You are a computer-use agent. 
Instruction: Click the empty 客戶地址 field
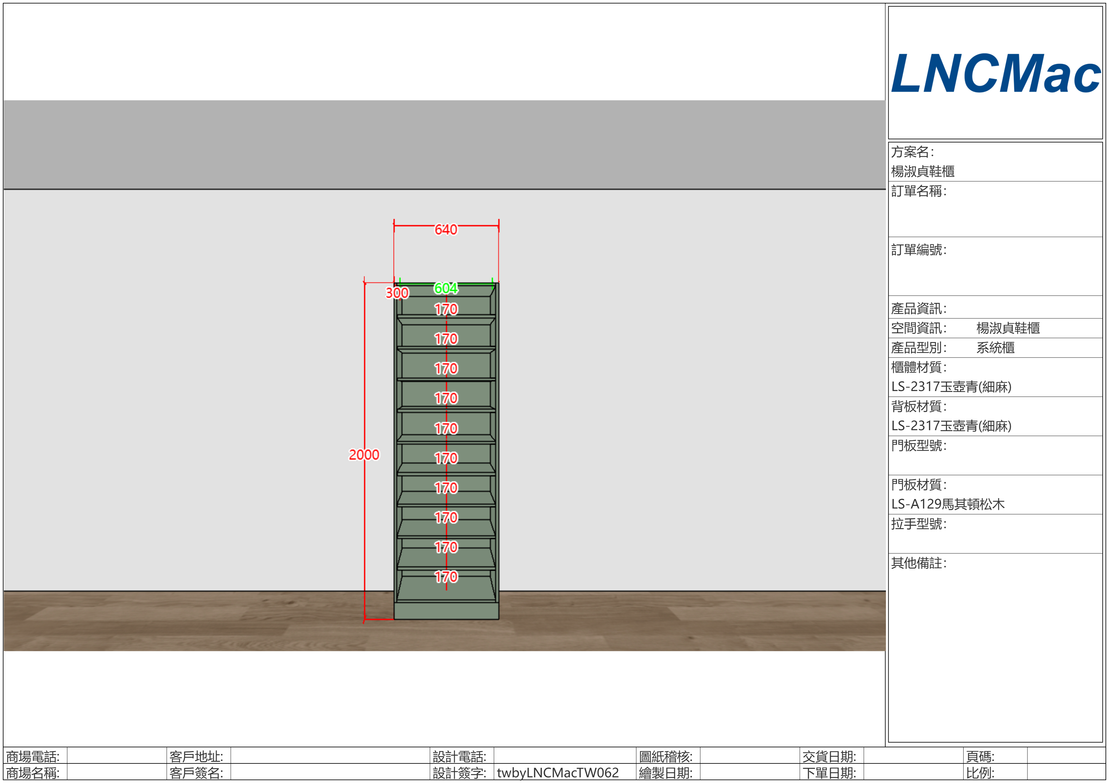point(329,756)
